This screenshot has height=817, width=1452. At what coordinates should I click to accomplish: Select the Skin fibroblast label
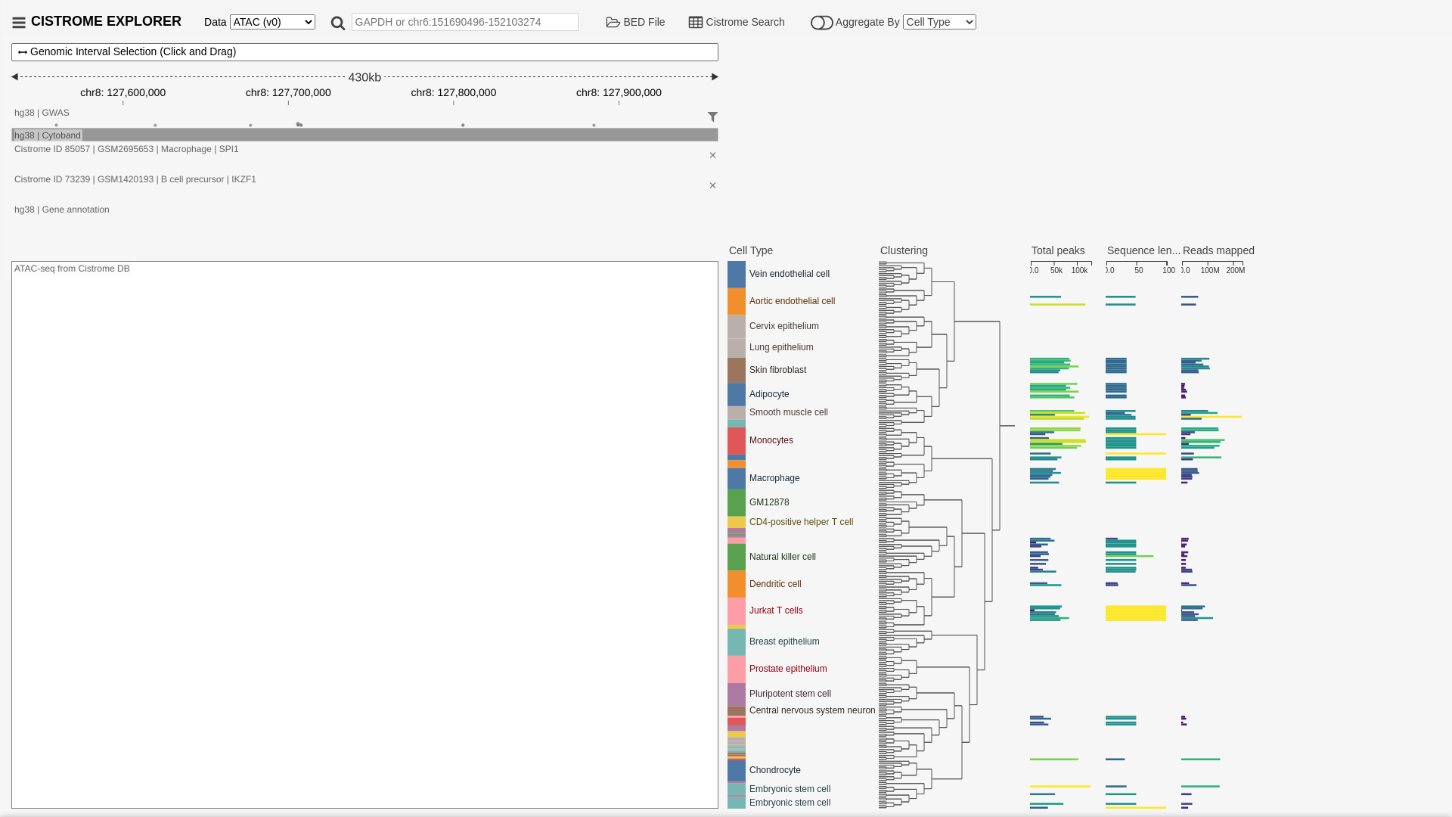click(777, 370)
